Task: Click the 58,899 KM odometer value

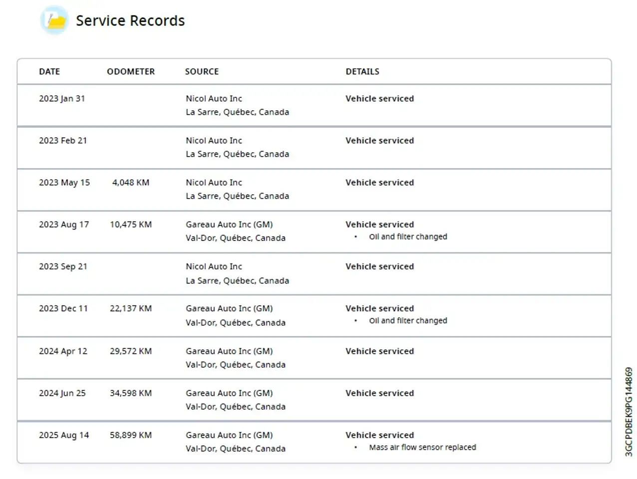Action: [131, 435]
